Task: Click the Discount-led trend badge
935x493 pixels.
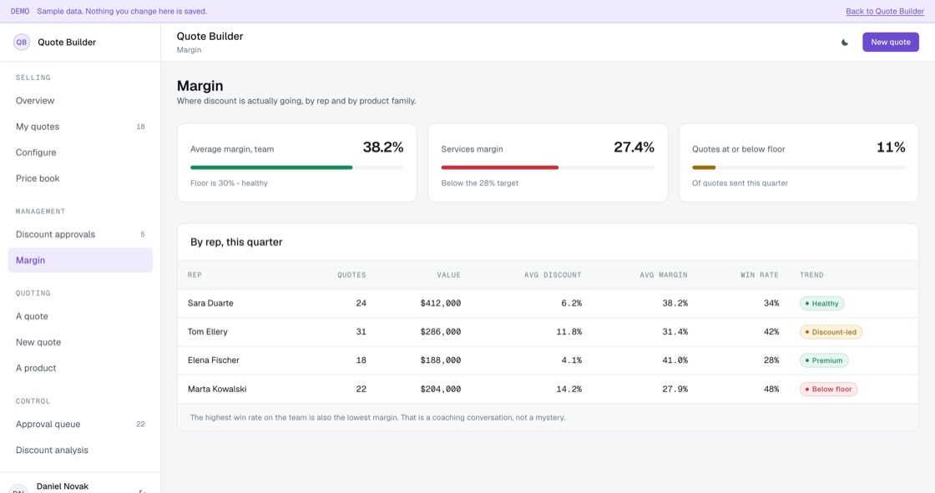Action: (x=831, y=332)
